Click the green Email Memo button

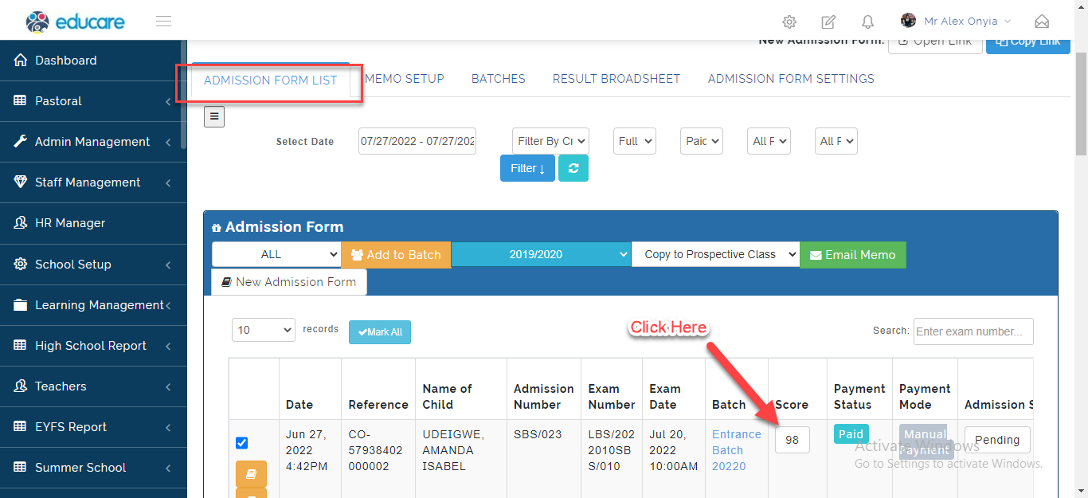coord(853,255)
